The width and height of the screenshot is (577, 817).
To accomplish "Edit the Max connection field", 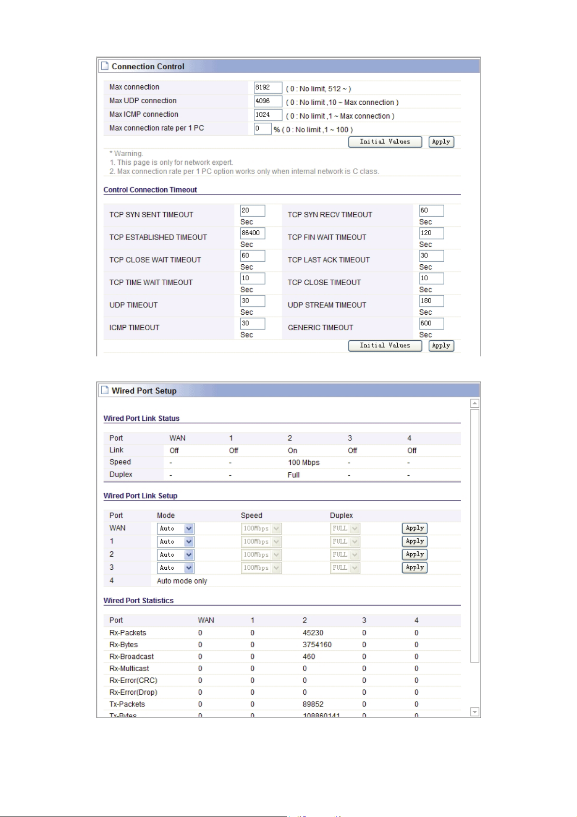I will click(268, 87).
